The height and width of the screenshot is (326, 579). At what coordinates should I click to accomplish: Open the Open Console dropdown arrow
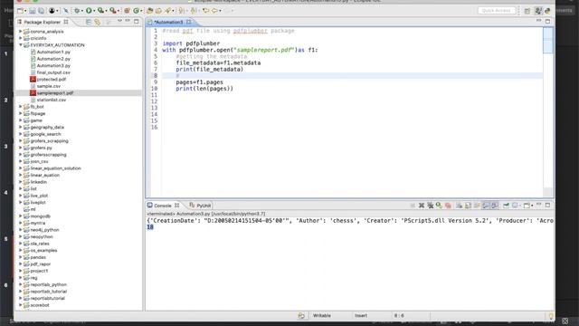tap(532, 206)
